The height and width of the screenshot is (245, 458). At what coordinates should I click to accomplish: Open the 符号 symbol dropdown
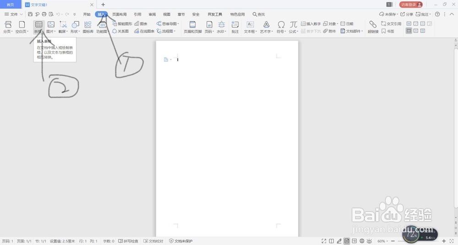281,32
